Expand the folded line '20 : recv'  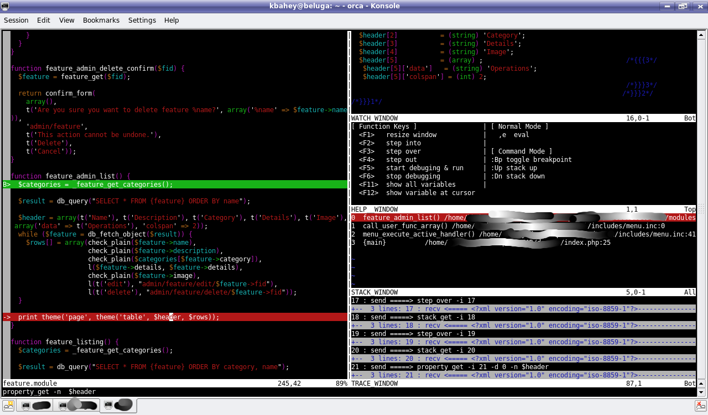point(523,359)
